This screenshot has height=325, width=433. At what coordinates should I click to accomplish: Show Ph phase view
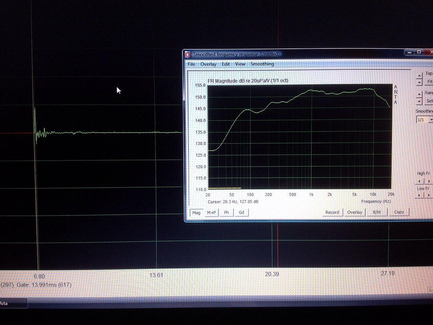point(227,213)
